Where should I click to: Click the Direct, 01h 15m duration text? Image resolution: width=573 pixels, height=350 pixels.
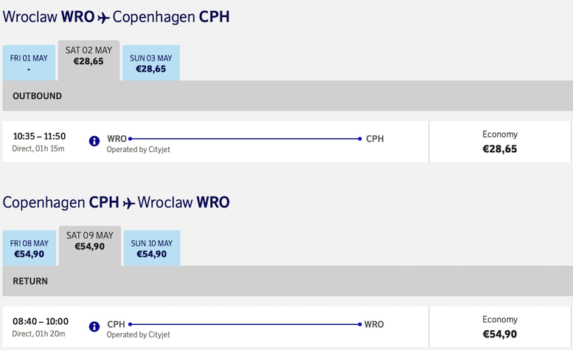38,148
